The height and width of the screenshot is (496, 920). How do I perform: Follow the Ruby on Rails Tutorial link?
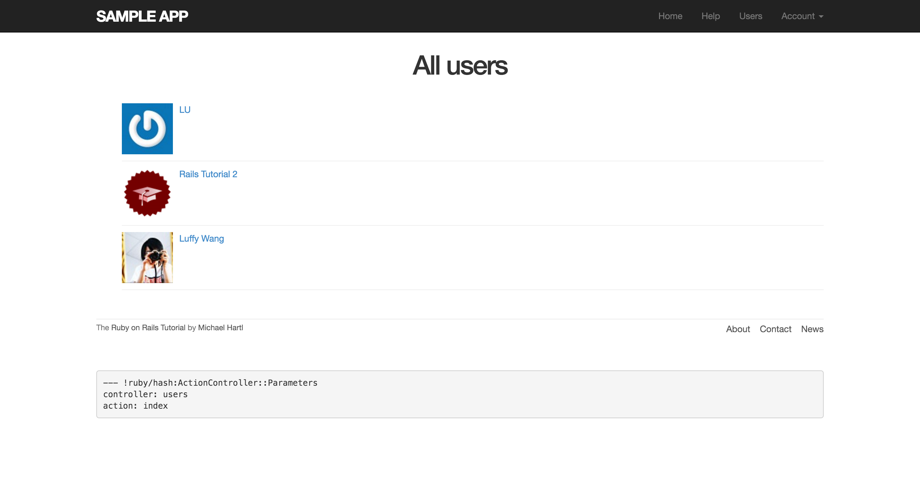148,328
